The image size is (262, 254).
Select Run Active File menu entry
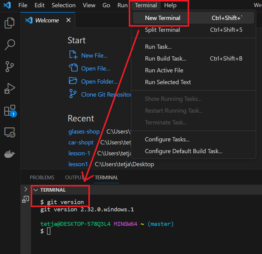pyautogui.click(x=193, y=70)
